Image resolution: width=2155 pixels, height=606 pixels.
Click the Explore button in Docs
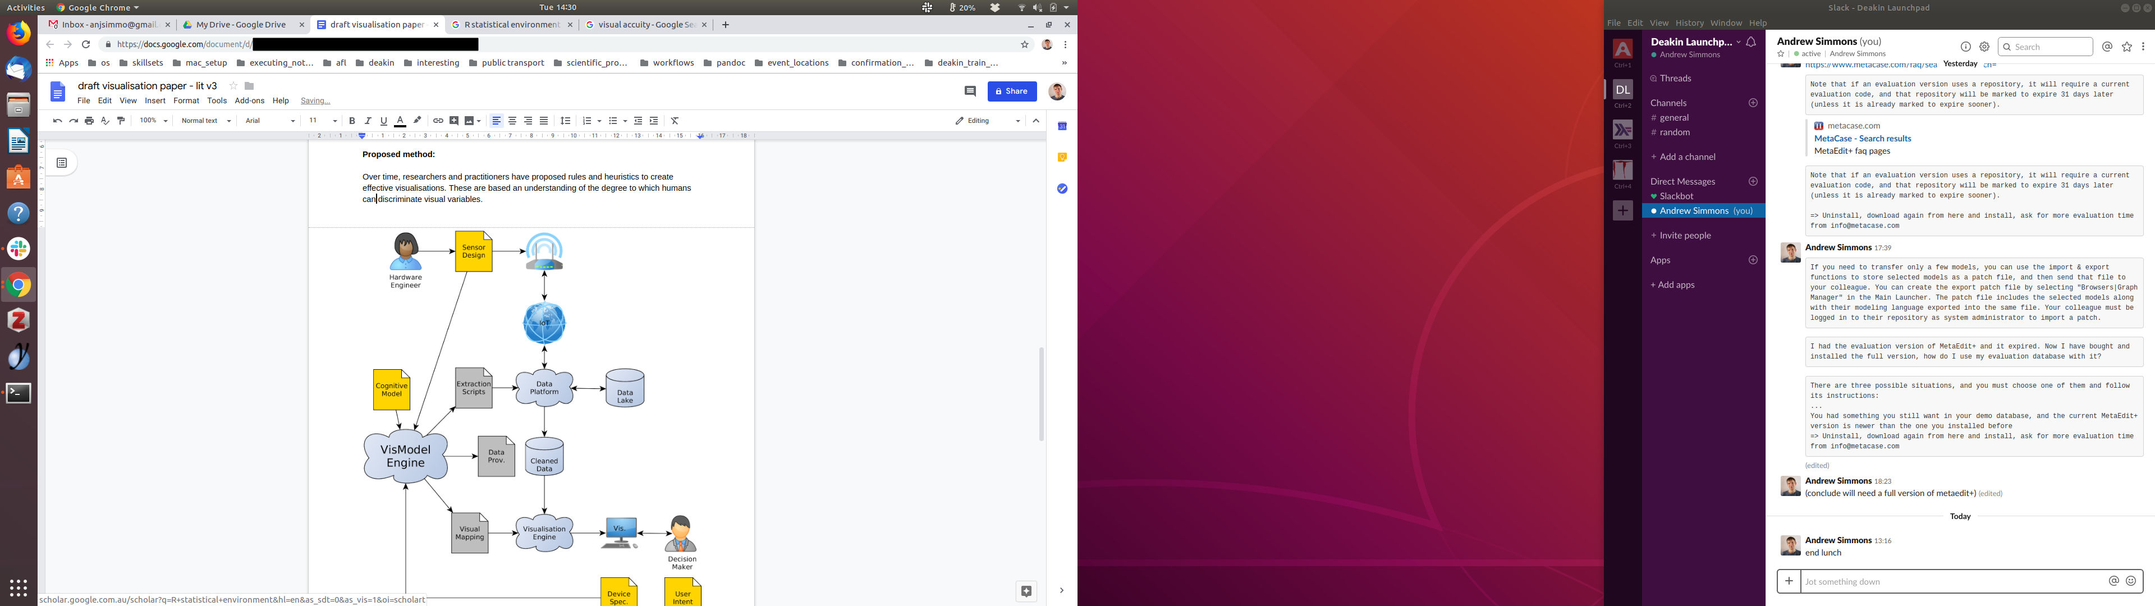click(x=1026, y=591)
